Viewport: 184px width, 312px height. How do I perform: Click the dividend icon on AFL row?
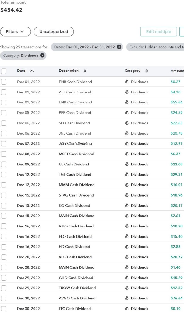[x=127, y=92]
